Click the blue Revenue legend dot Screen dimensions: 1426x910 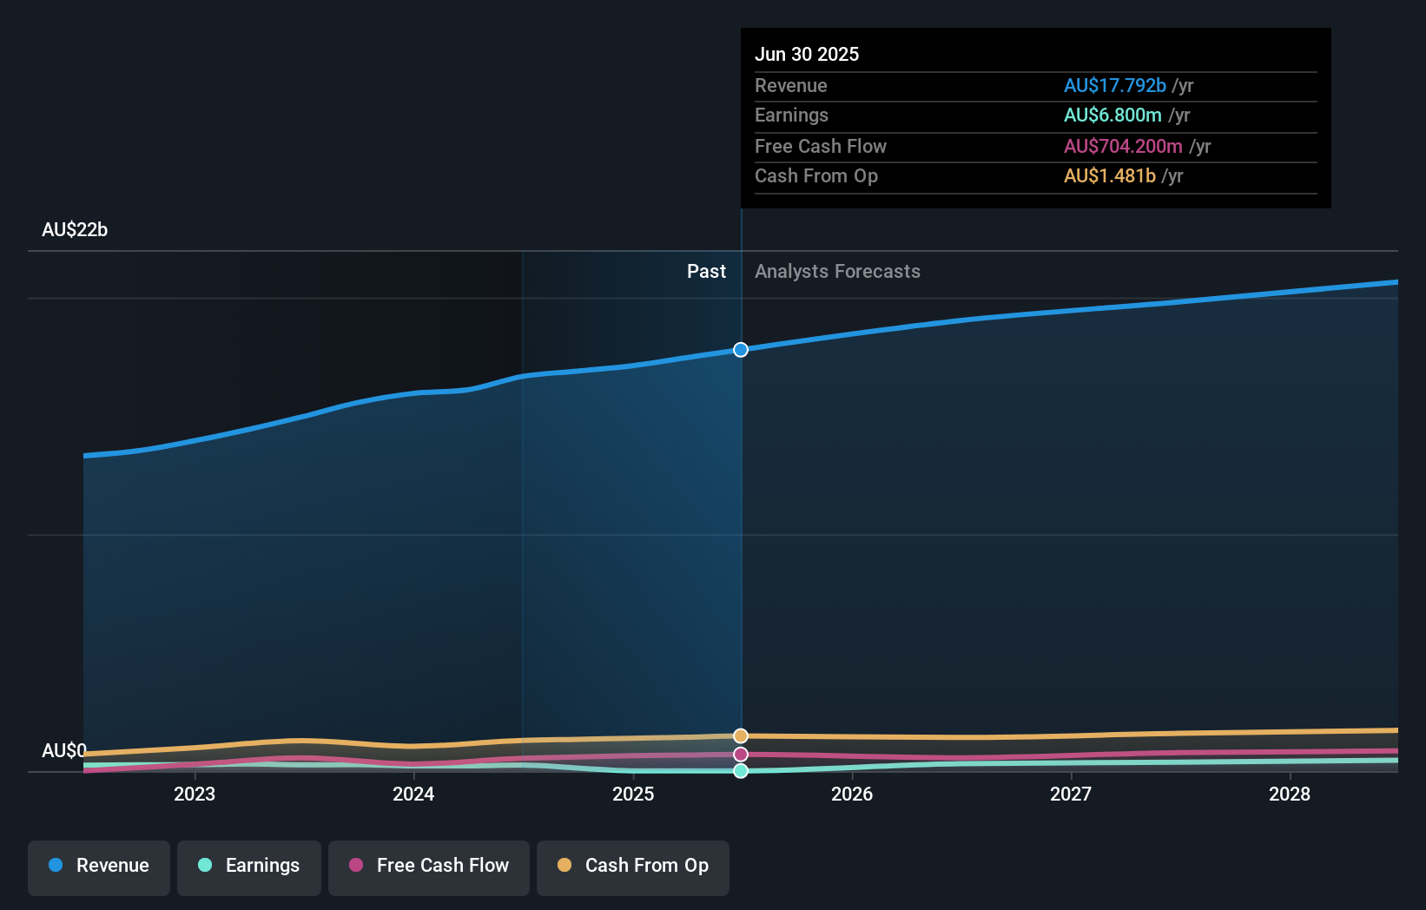pyautogui.click(x=56, y=866)
